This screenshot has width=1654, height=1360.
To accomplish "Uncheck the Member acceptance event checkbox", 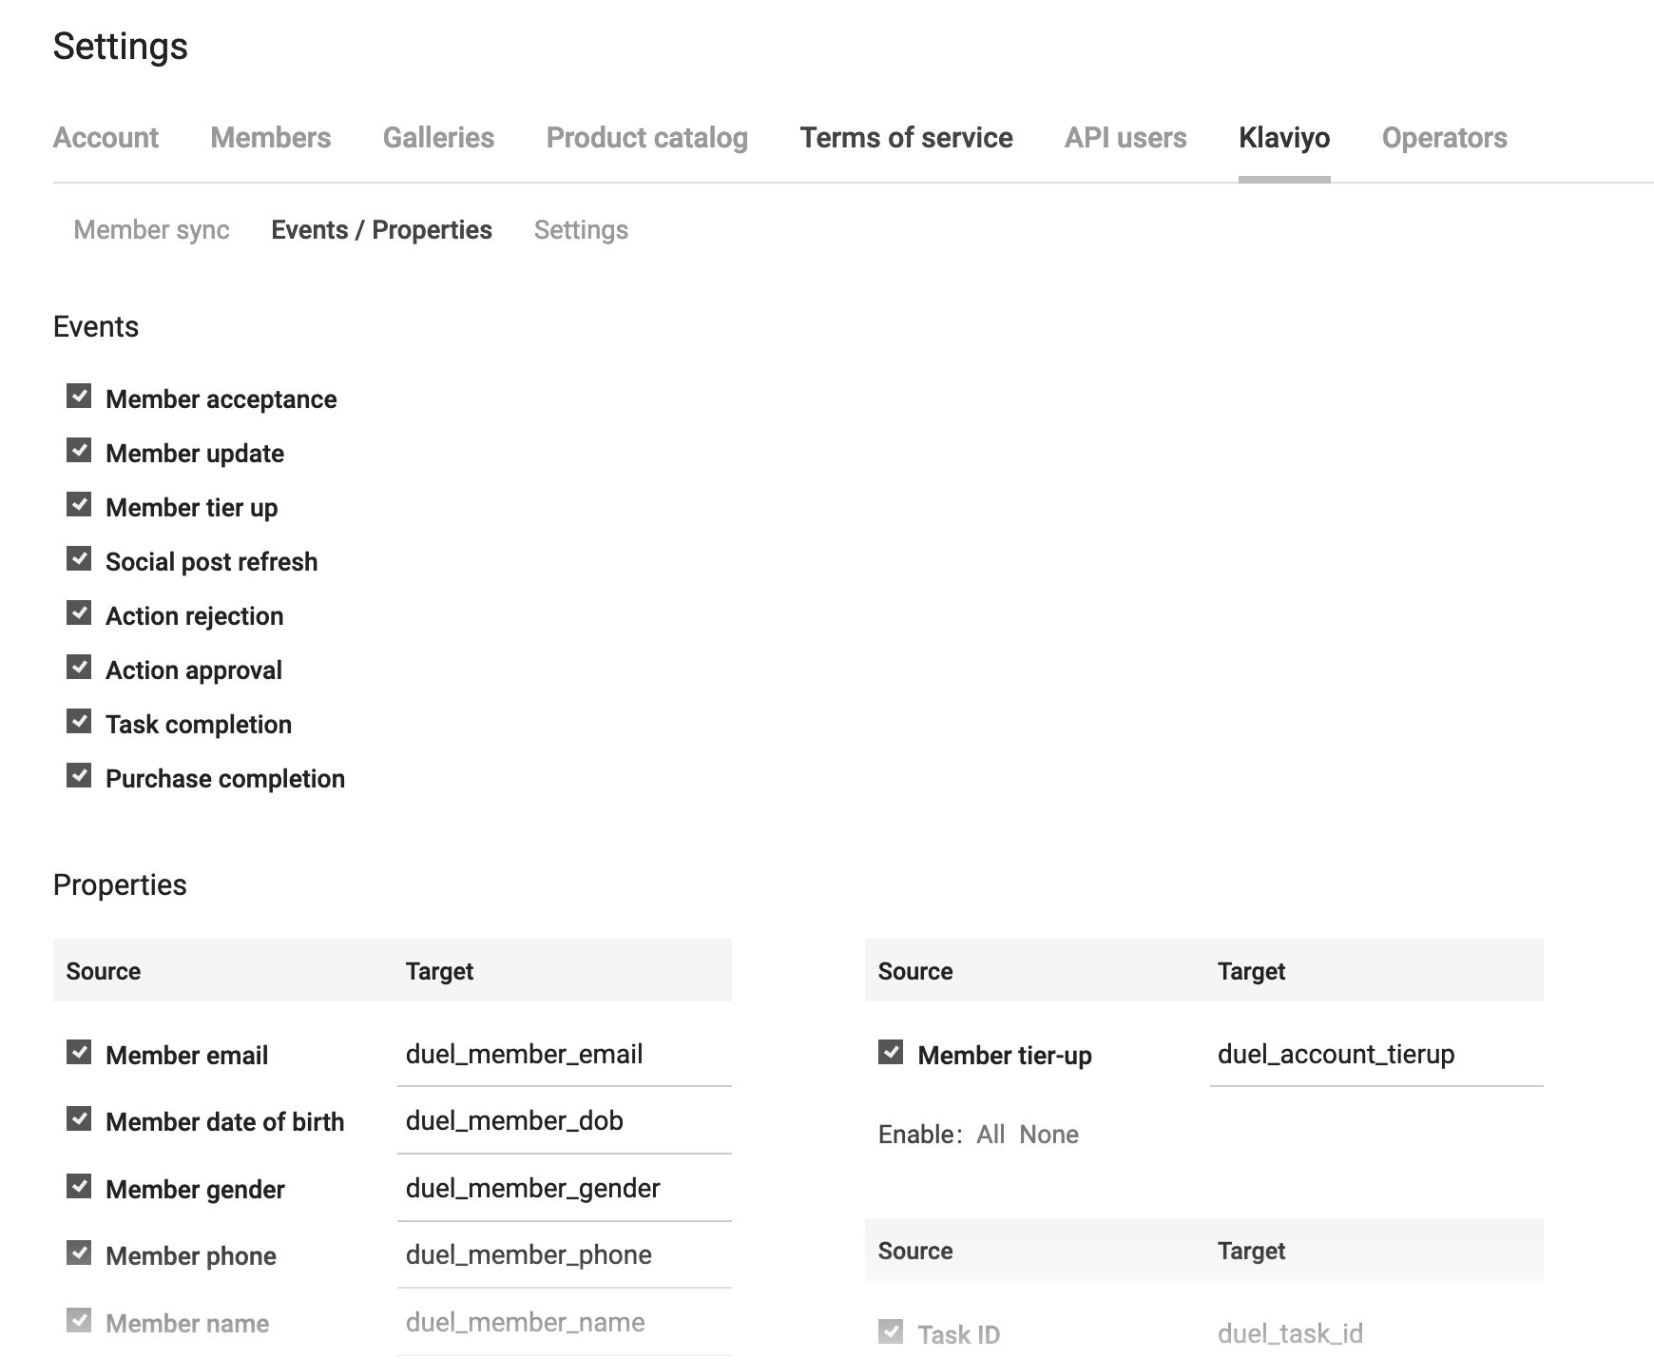I will (79, 397).
